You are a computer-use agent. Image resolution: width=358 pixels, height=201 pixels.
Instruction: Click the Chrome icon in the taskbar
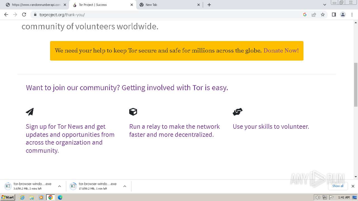click(51, 197)
